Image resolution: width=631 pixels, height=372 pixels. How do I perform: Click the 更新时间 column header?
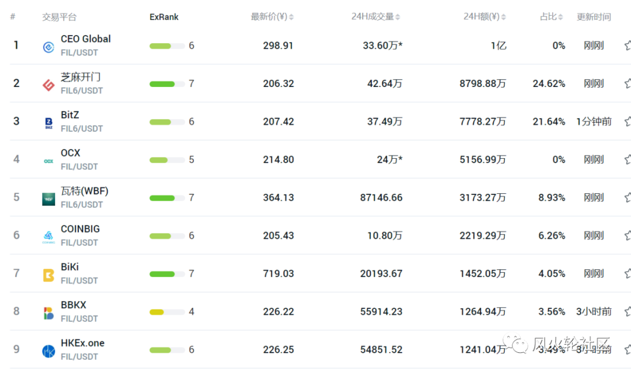pyautogui.click(x=594, y=17)
